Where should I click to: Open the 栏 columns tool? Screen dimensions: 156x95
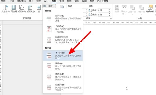pos(39,9)
